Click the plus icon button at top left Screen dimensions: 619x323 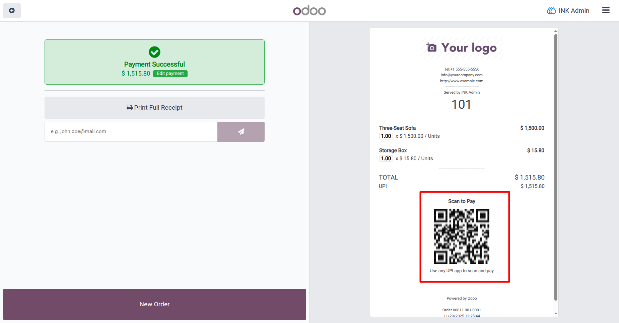click(12, 11)
